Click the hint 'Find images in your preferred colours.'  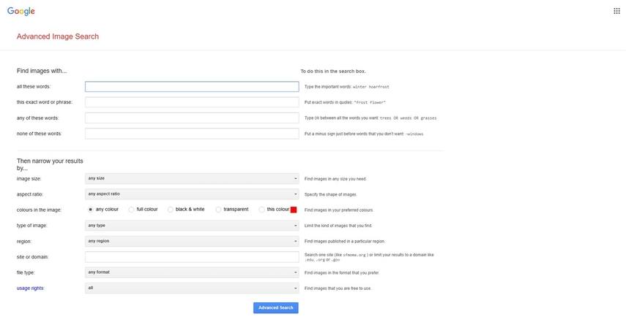(339, 210)
